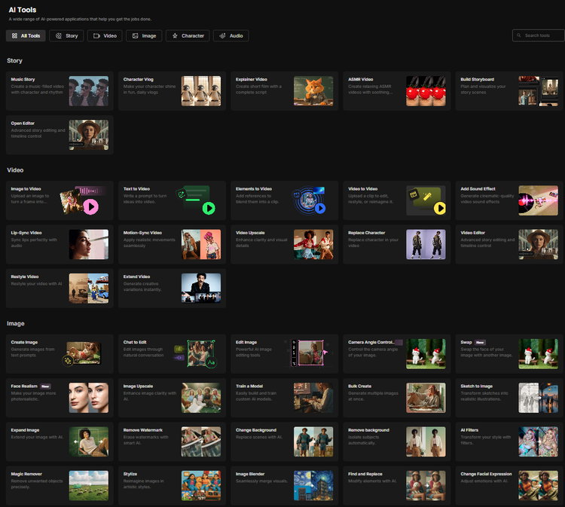This screenshot has width=565, height=507.
Task: Click the Explainer Video cat thumbnail
Action: point(313,91)
